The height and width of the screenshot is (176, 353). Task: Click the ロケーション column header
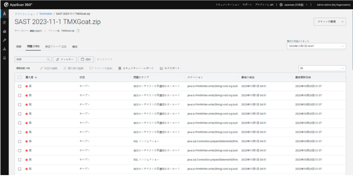coord(195,77)
